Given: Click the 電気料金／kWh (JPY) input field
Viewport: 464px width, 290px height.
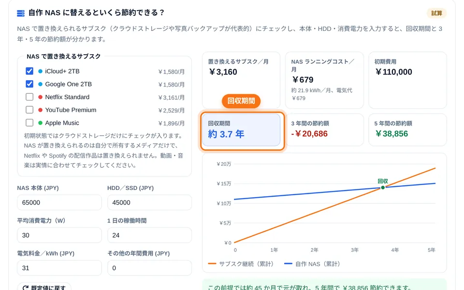Looking at the screenshot, I should click(59, 268).
